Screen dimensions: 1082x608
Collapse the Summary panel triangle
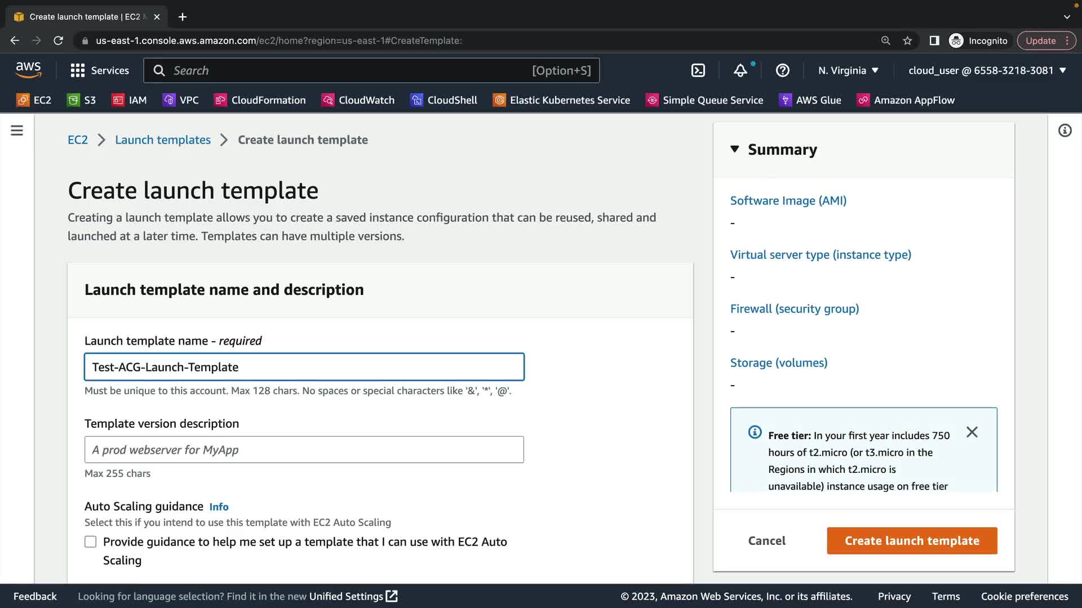click(734, 149)
